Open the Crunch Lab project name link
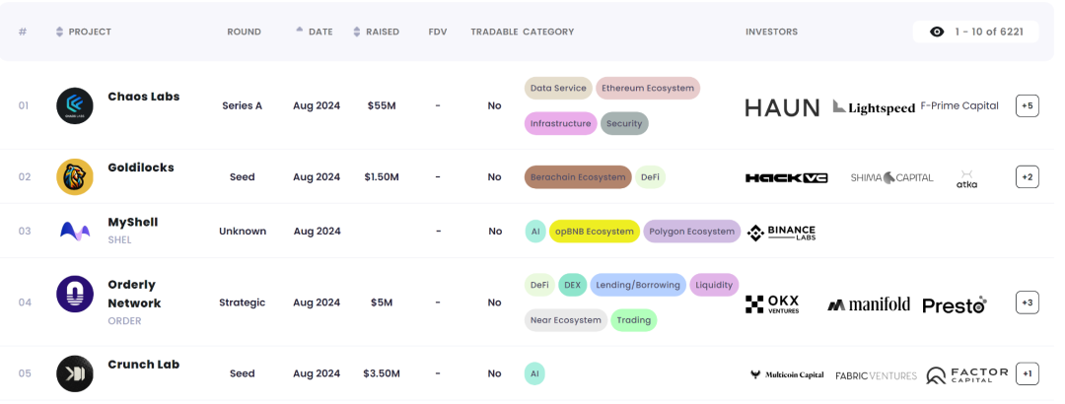This screenshot has height=404, width=1065. tap(144, 365)
